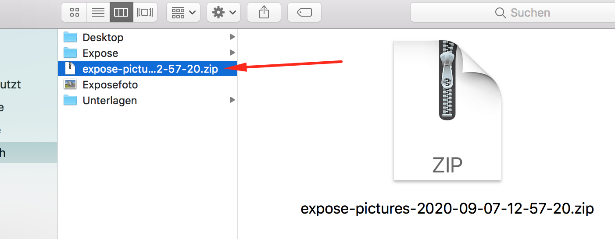Select column view mode

click(x=121, y=12)
